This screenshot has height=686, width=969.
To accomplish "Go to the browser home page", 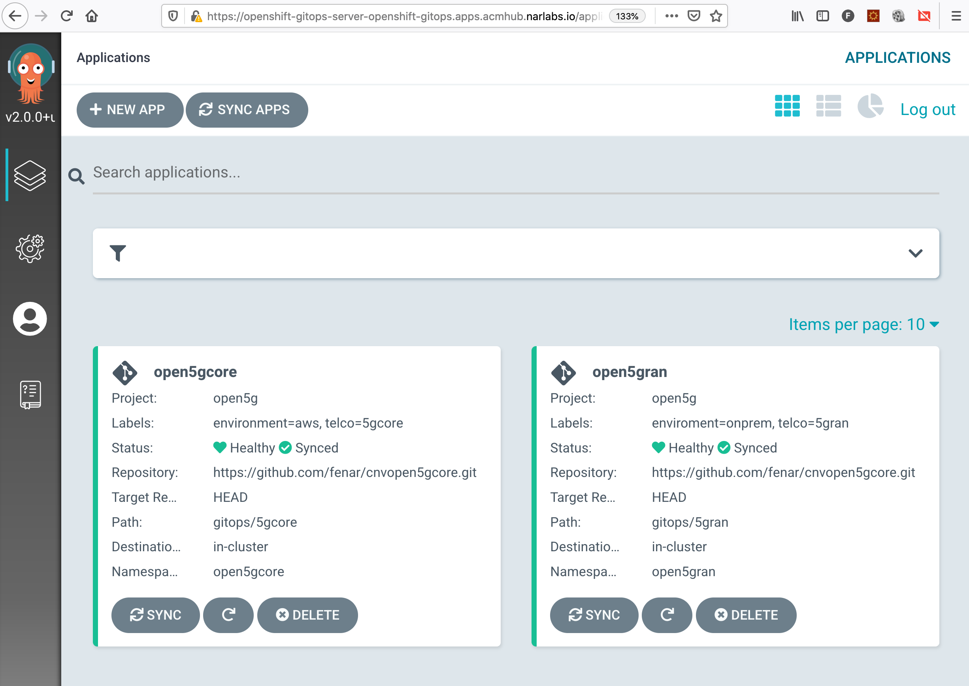I will 92,16.
